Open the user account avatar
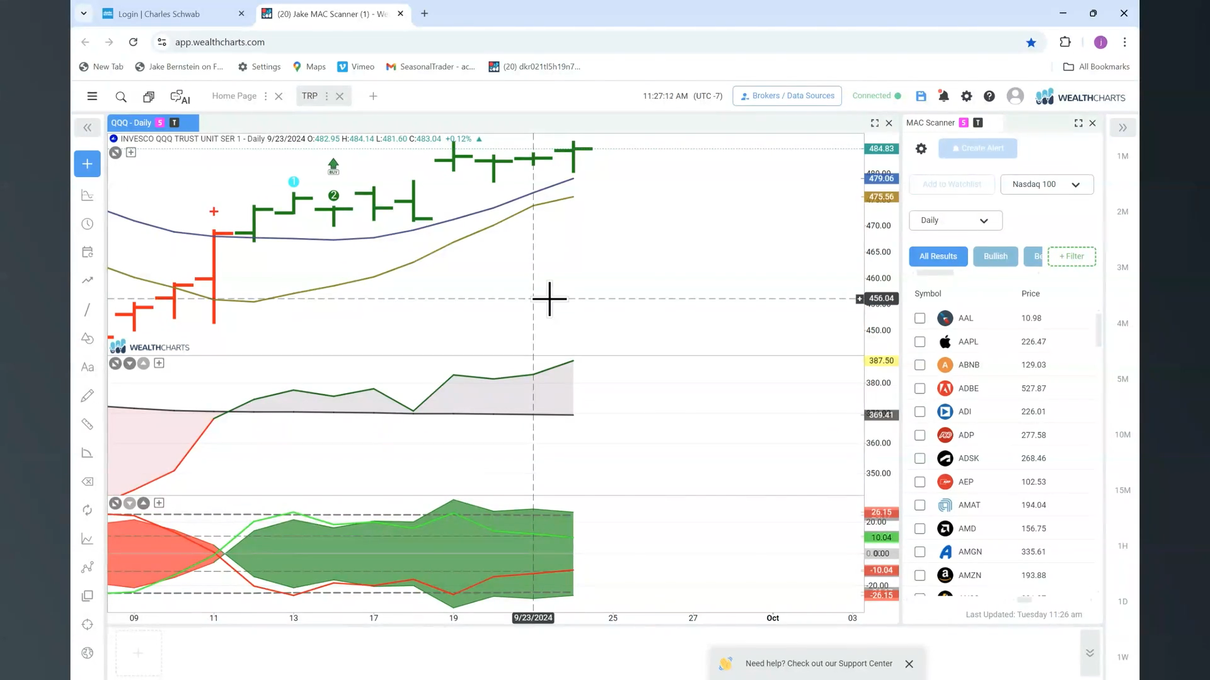This screenshot has width=1210, height=680. pyautogui.click(x=1015, y=96)
